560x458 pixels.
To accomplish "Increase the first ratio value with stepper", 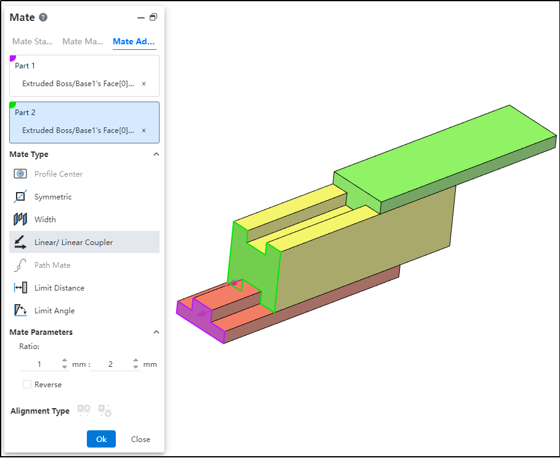I will pos(65,361).
